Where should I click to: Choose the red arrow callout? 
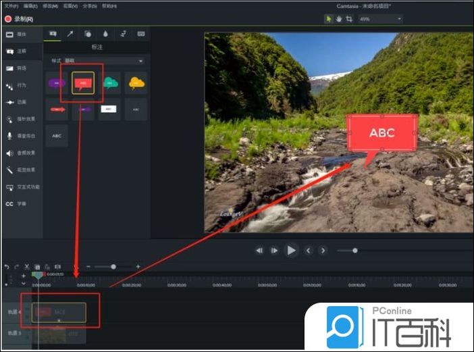click(x=57, y=109)
